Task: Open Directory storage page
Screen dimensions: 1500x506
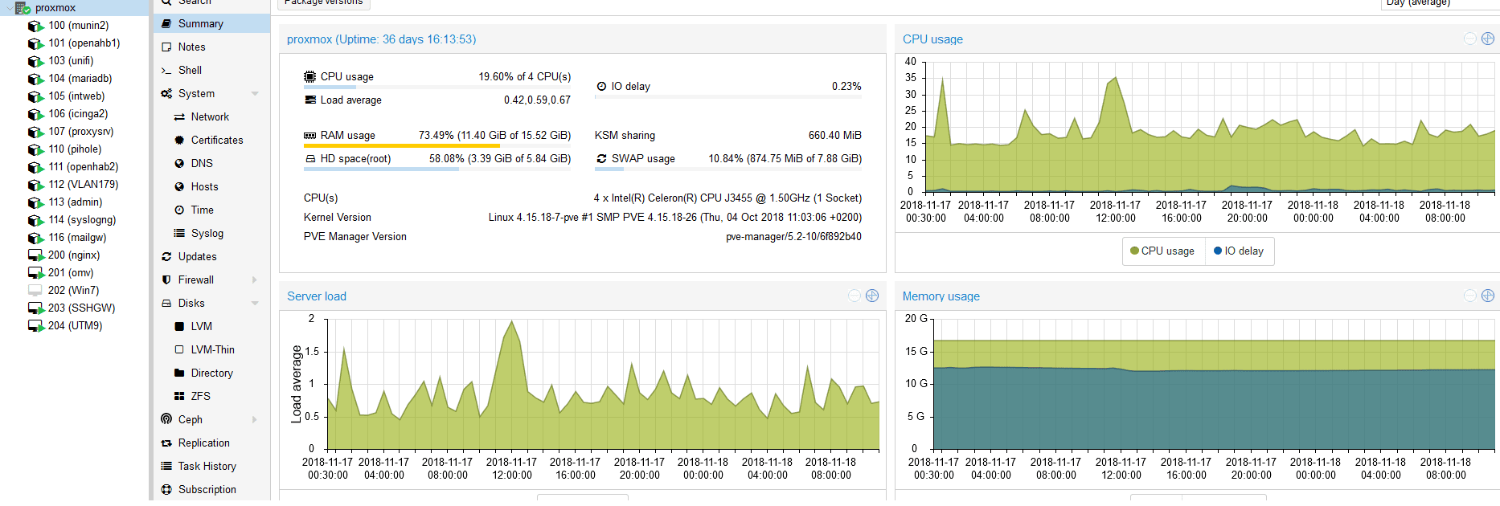Action: coord(211,373)
